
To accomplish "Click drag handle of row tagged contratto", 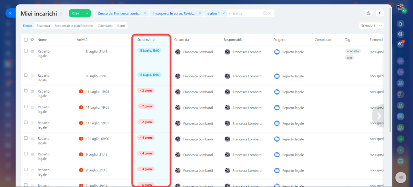I will tap(32, 51).
